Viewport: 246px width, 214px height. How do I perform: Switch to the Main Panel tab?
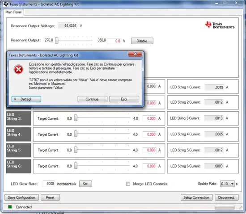[x=13, y=12]
